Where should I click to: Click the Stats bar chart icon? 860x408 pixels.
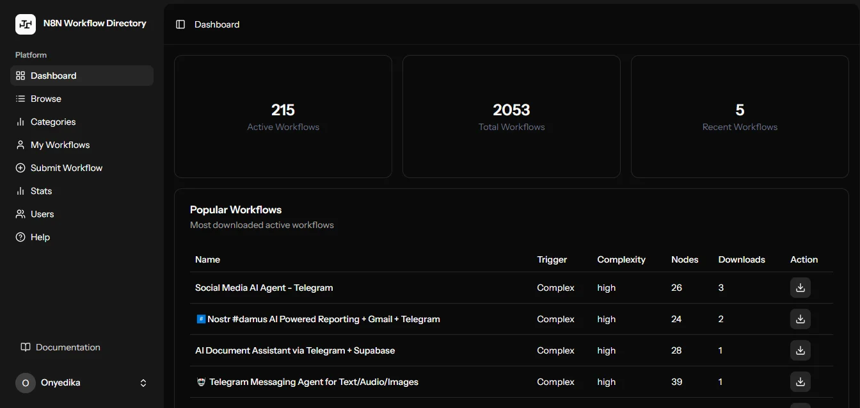(20, 191)
